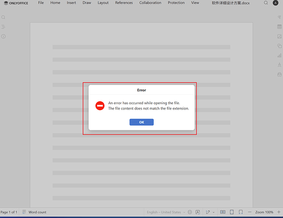Open image settings in right sidebar
Screen dimensions: 283x218
280,37
